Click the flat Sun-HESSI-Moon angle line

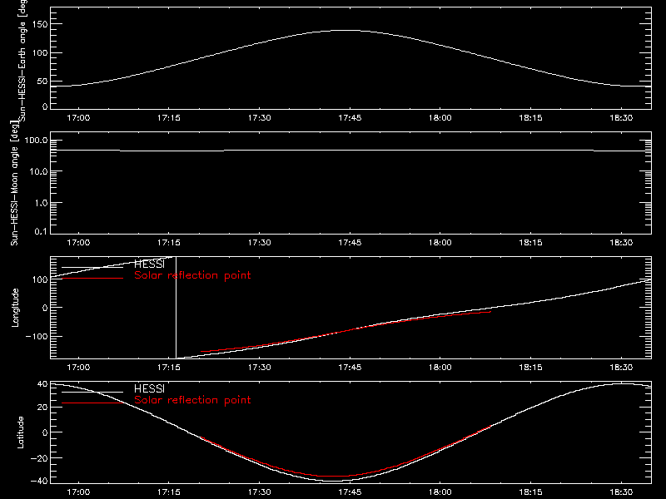click(x=350, y=151)
